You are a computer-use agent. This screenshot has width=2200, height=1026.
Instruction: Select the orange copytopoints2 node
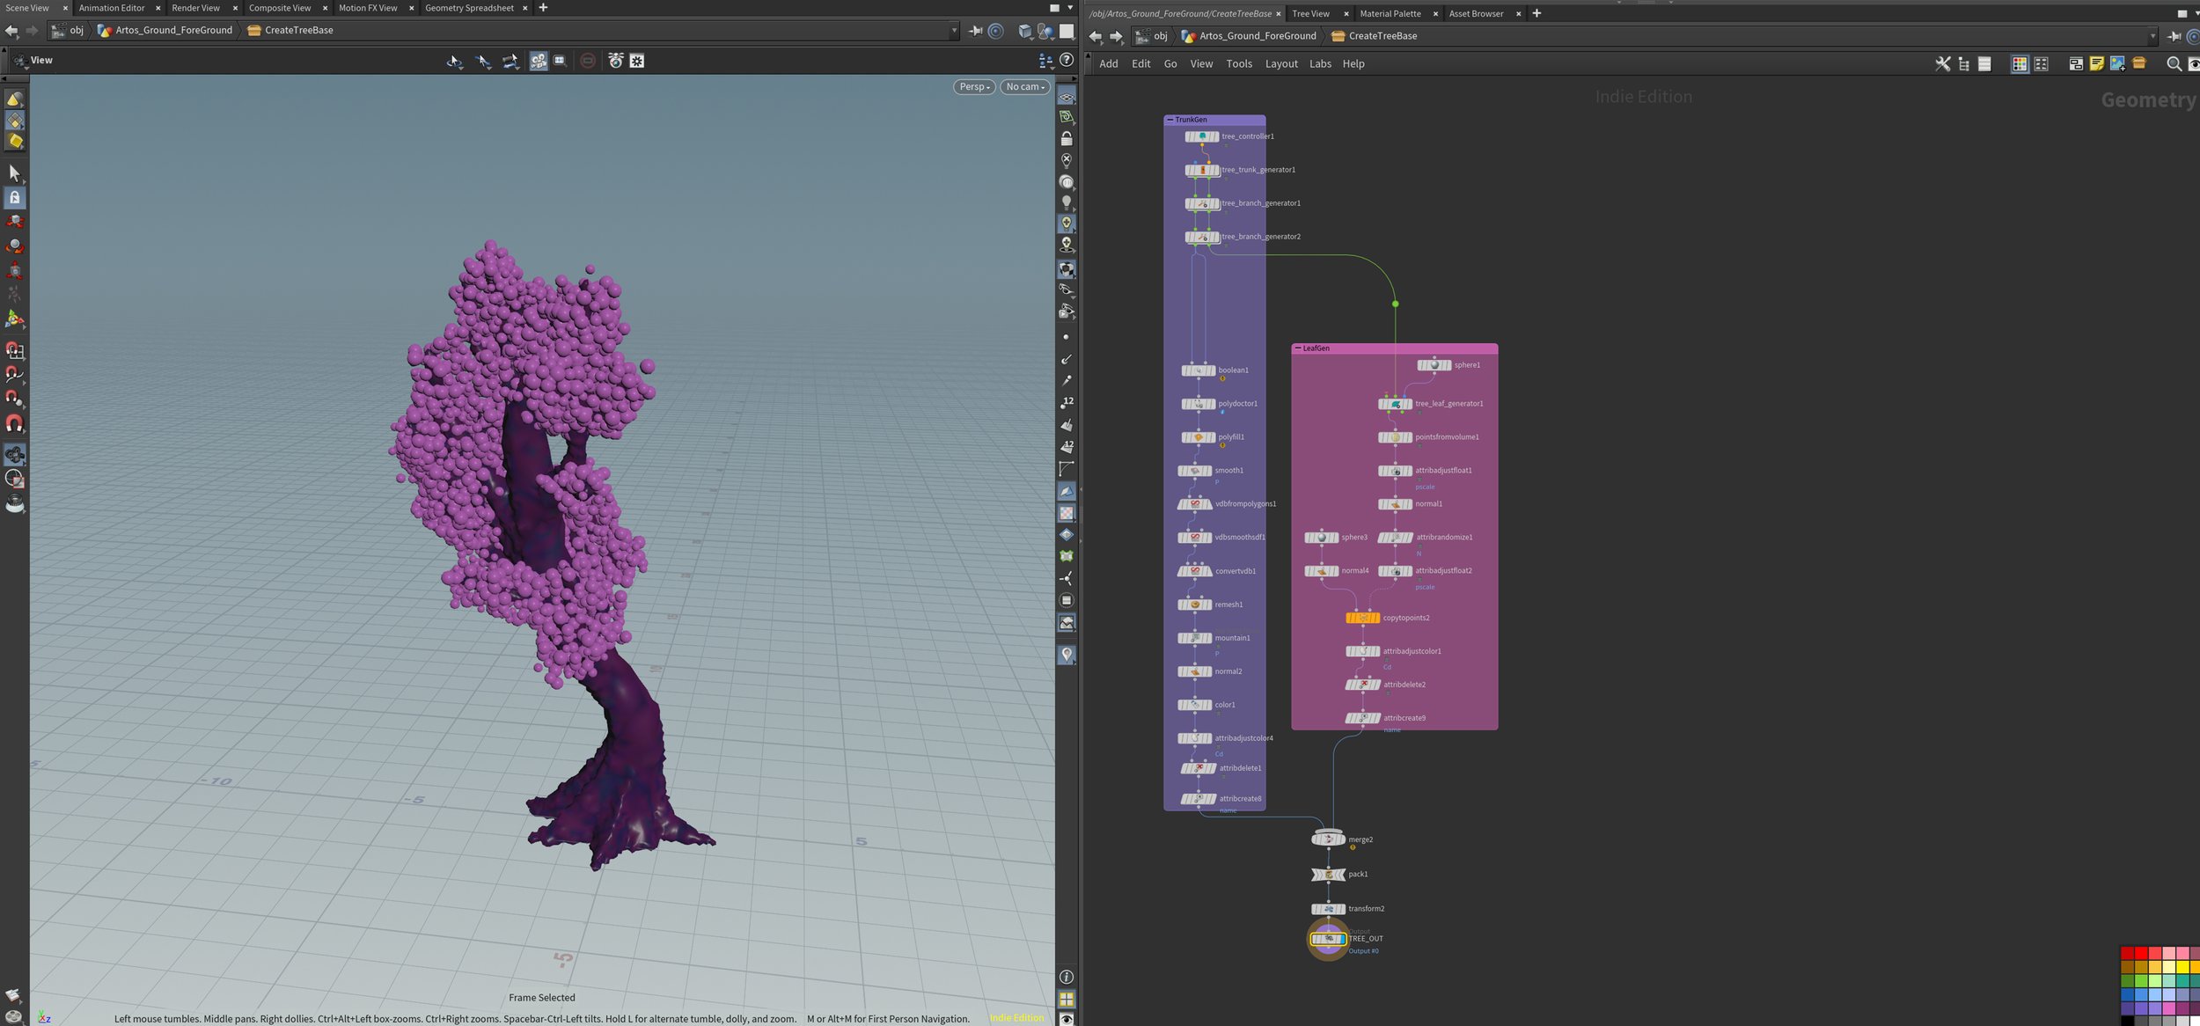1362,618
